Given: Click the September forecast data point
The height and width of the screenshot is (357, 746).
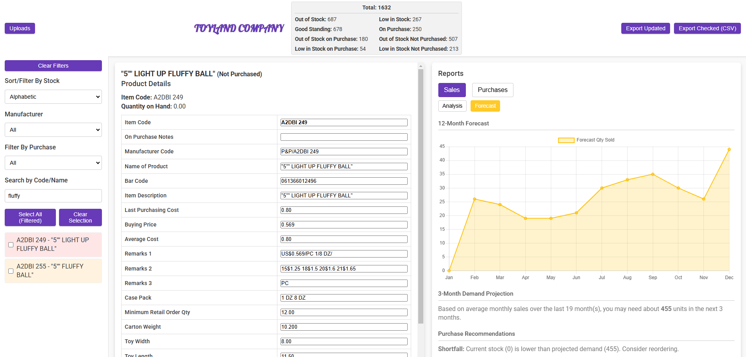Looking at the screenshot, I should point(652,174).
